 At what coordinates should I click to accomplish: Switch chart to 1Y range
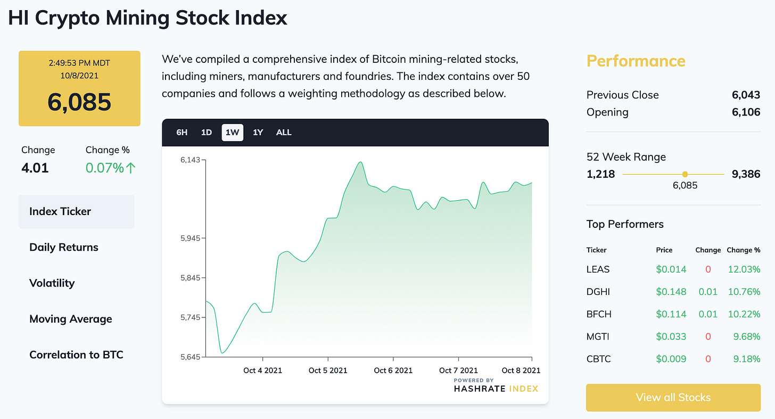(258, 133)
